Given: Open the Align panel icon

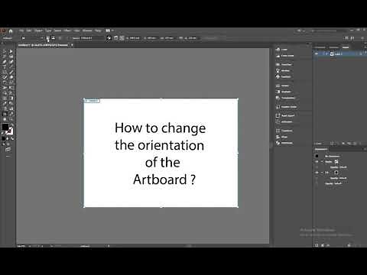Looking at the screenshot, I should (x=278, y=137).
